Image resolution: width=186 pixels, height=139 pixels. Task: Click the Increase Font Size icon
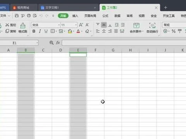point(81,25)
